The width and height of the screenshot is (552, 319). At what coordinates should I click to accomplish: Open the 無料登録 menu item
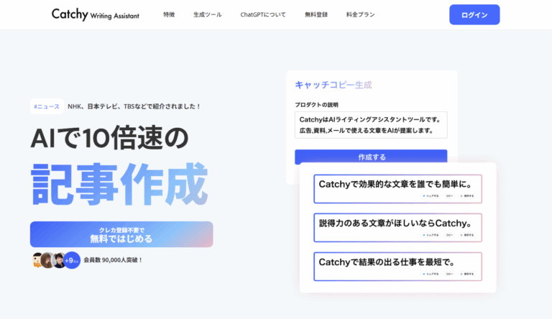pyautogui.click(x=316, y=14)
